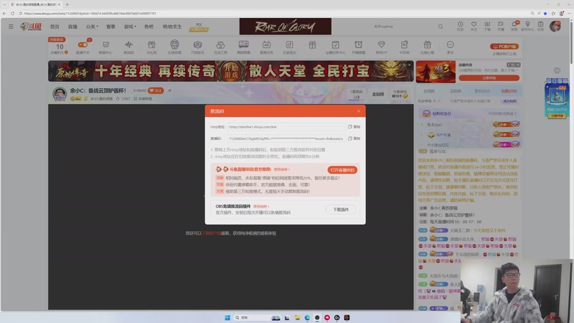Viewport: 574px width, 323px height.
Task: Click into the rtmp address field
Action: [286, 127]
